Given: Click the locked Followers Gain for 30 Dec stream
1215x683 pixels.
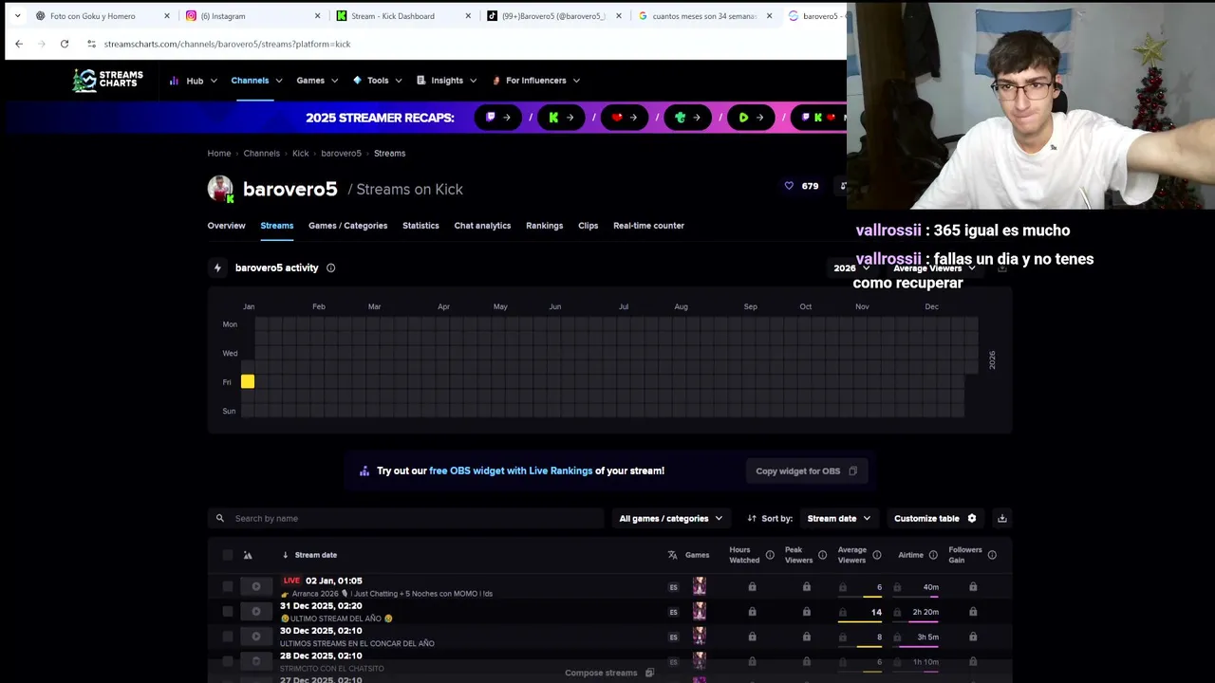Looking at the screenshot, I should (x=973, y=637).
